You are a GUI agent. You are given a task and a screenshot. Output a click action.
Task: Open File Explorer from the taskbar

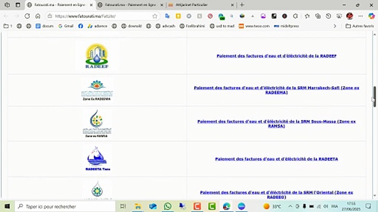coord(138,206)
